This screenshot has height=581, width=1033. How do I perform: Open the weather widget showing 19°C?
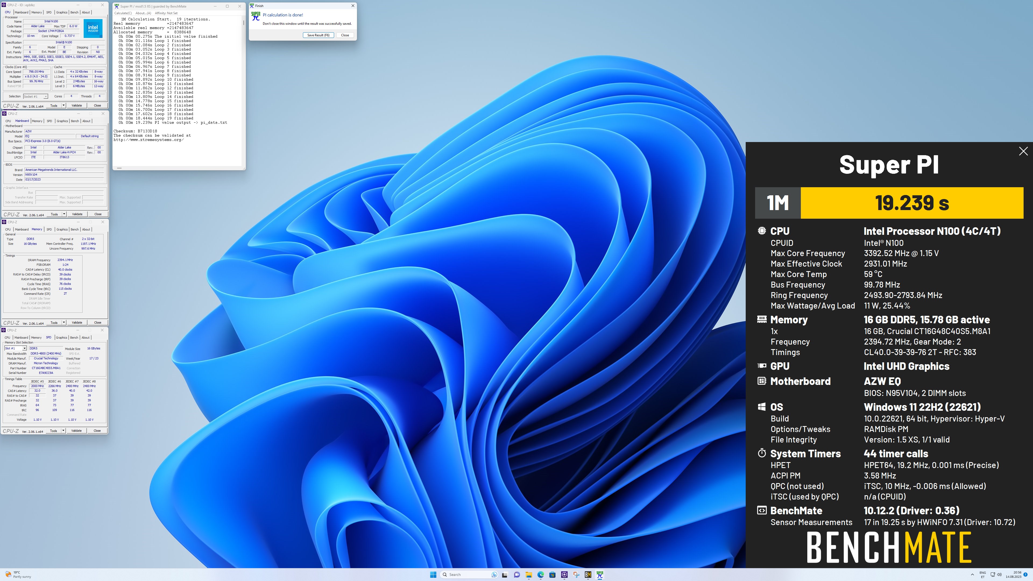tap(18, 575)
